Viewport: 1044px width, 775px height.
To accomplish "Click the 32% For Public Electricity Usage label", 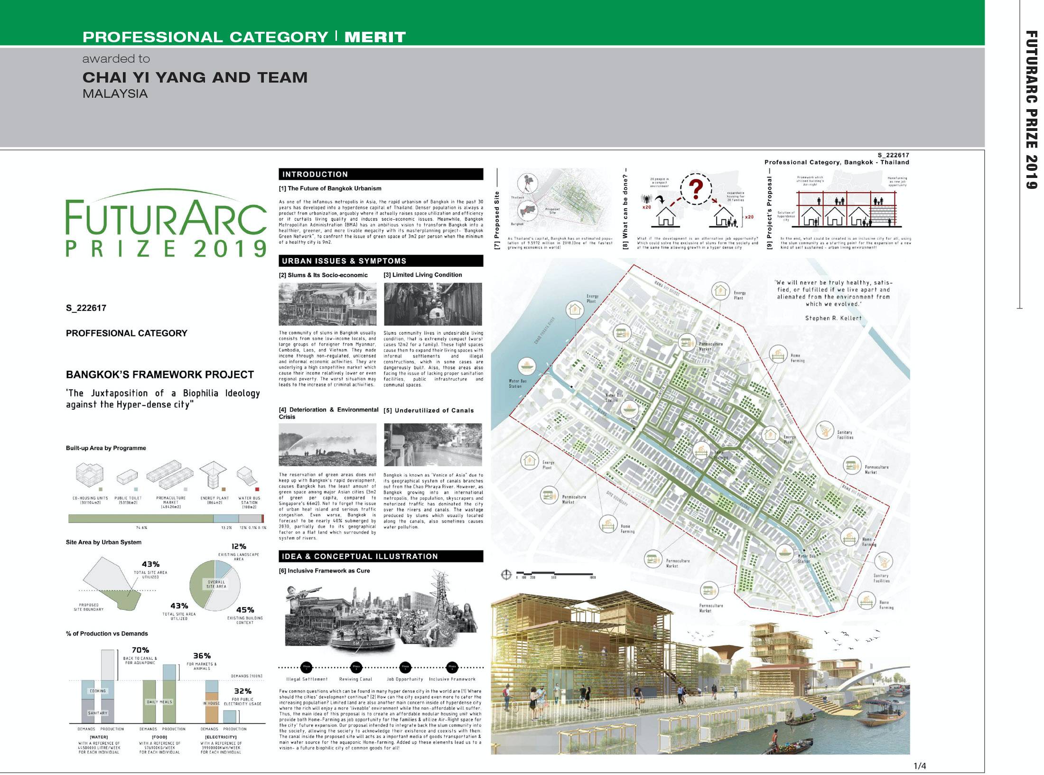I will tap(242, 698).
